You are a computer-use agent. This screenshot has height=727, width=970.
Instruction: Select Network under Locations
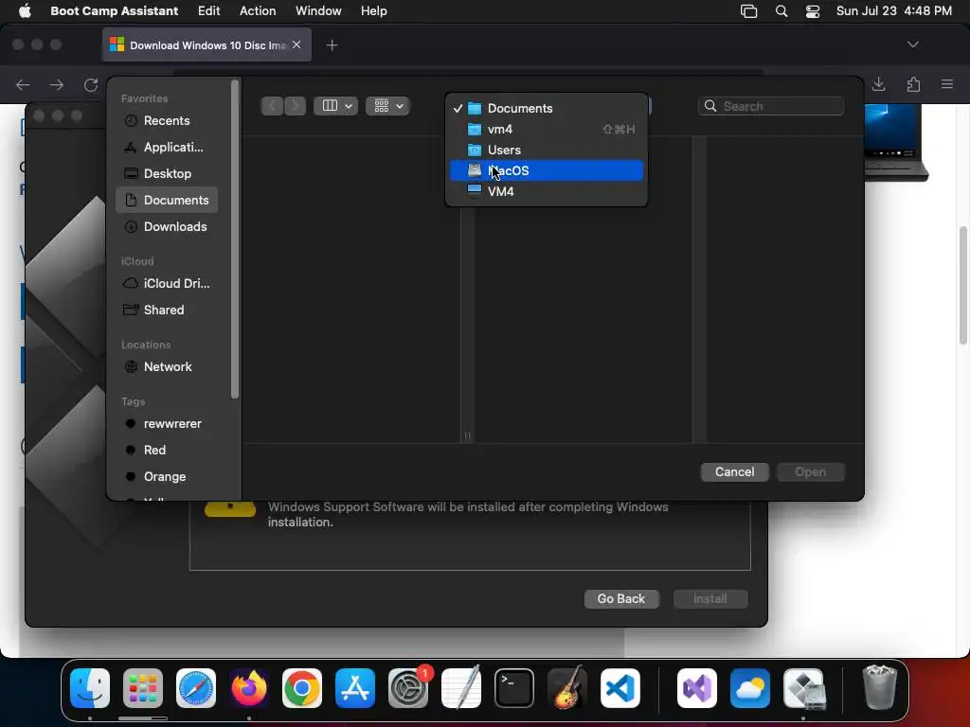pyautogui.click(x=167, y=366)
